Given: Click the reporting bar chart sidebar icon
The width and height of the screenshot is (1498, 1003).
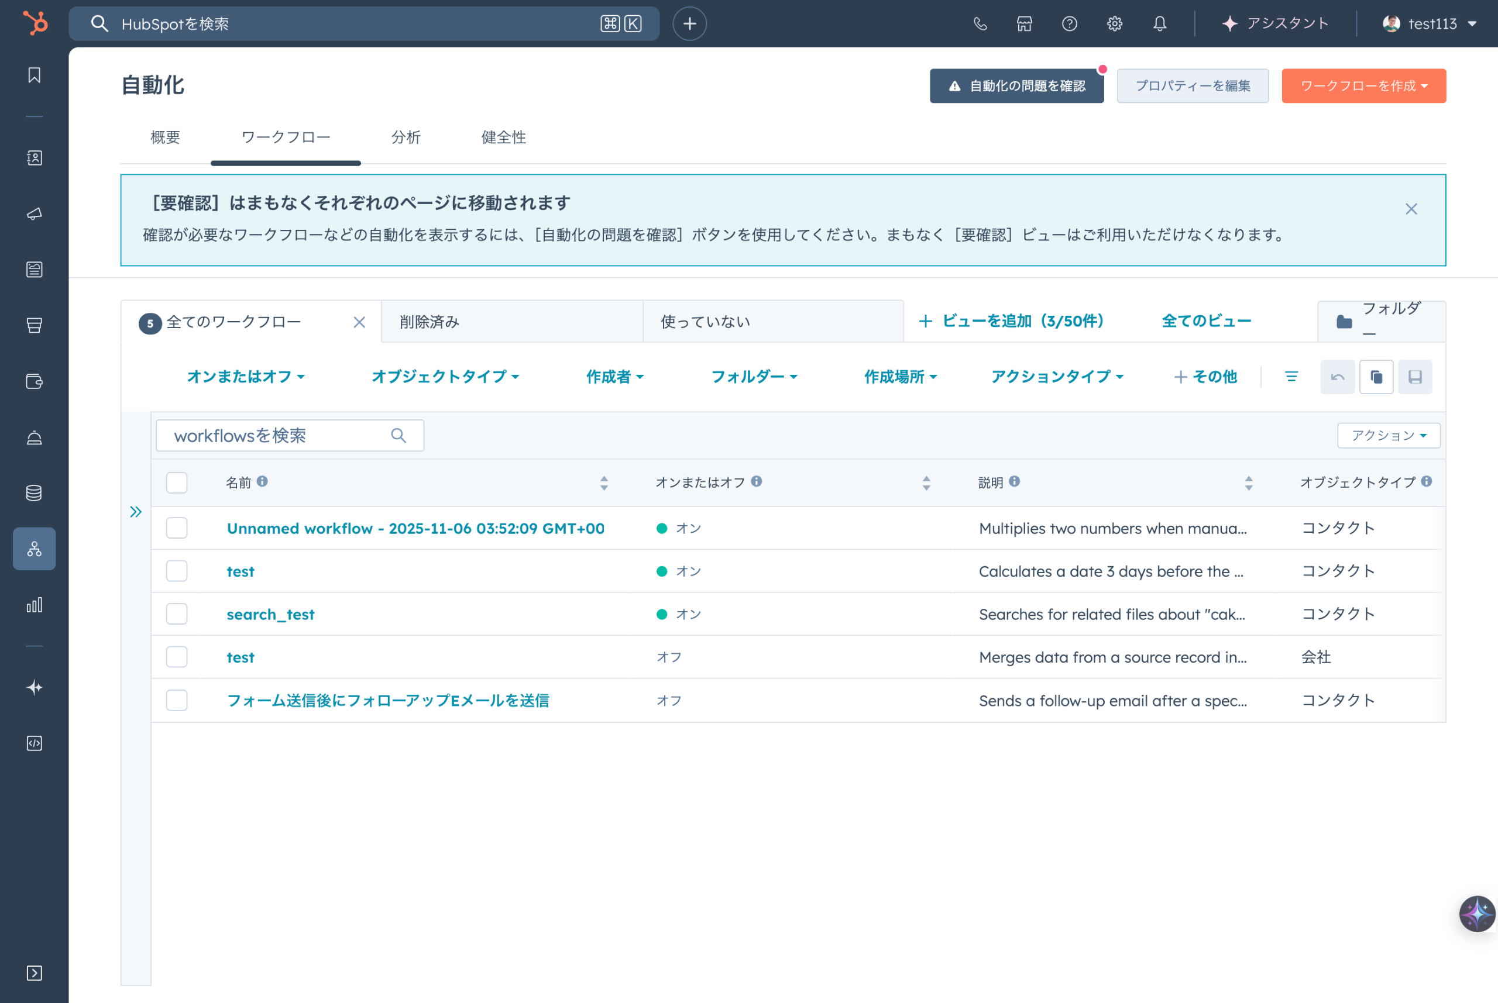Looking at the screenshot, I should (x=35, y=605).
